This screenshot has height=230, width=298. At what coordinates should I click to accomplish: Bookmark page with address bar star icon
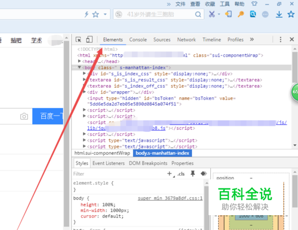point(95,14)
